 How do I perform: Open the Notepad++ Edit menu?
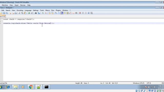pos(3,10)
